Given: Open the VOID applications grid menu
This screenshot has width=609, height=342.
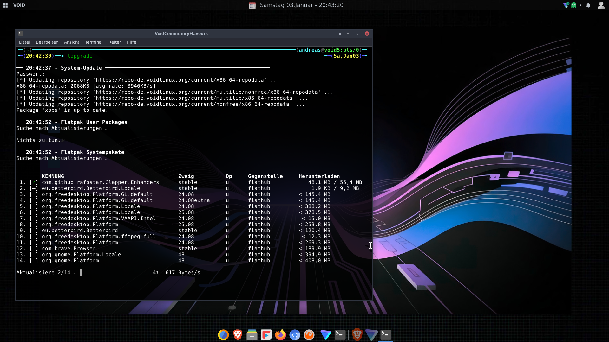Looking at the screenshot, I should [5, 5].
